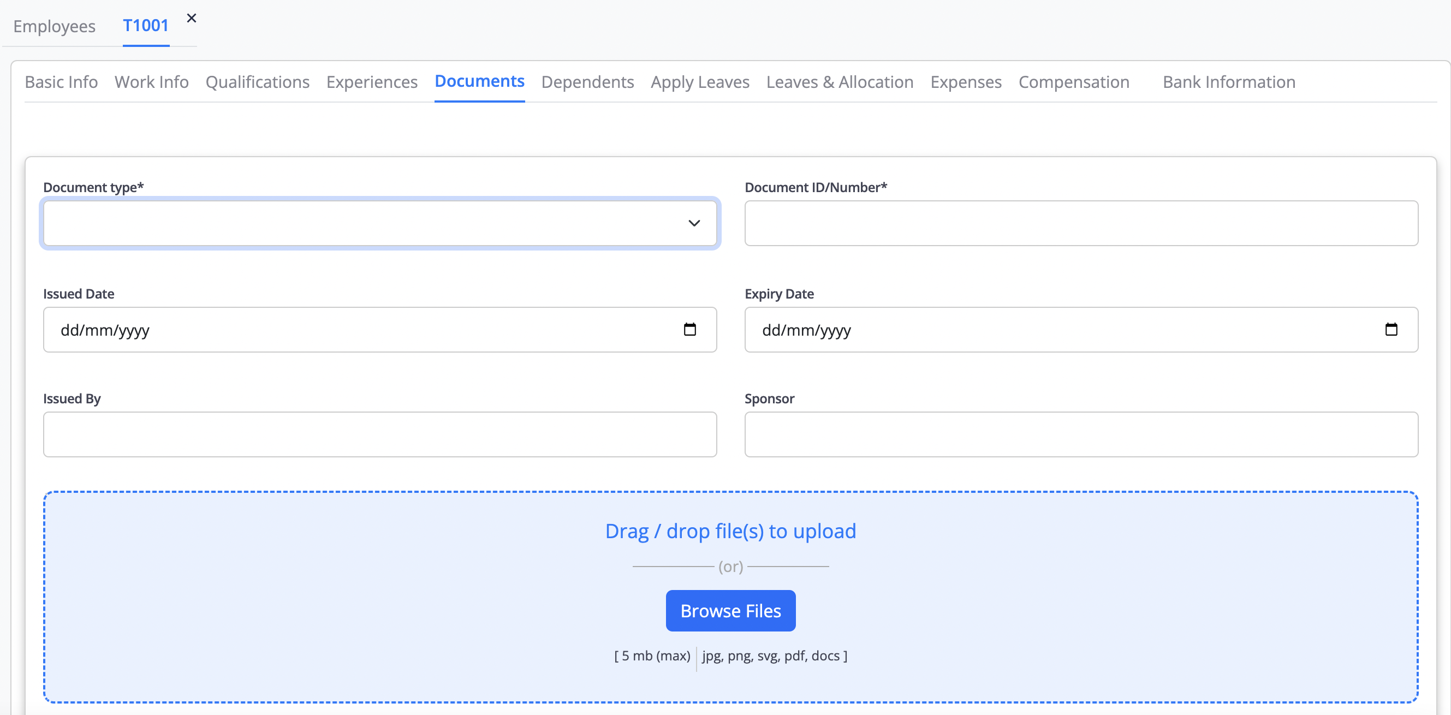
Task: Click into the Issued By field
Action: pyautogui.click(x=379, y=434)
